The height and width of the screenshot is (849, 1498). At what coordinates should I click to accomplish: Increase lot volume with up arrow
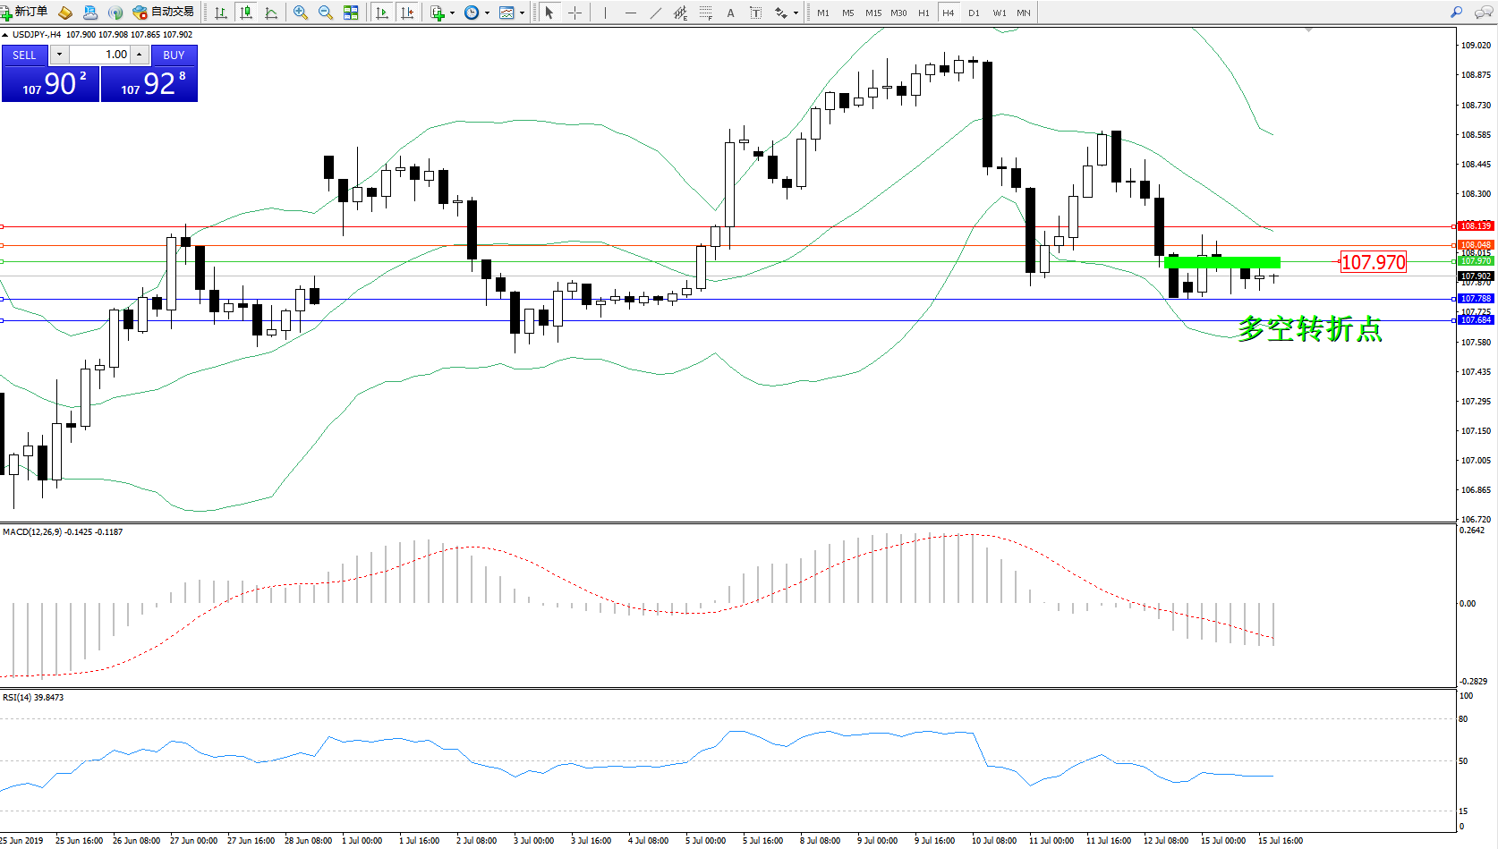click(x=139, y=55)
